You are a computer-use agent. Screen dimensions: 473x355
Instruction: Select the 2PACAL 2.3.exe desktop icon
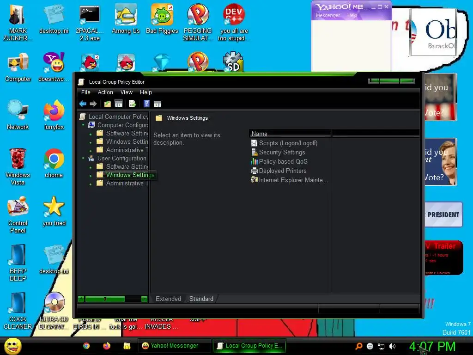90,23
